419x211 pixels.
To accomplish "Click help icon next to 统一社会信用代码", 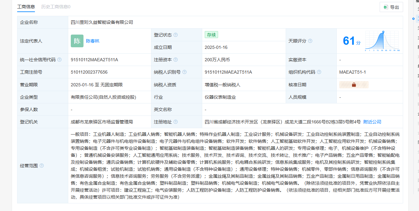I will pos(59,60).
